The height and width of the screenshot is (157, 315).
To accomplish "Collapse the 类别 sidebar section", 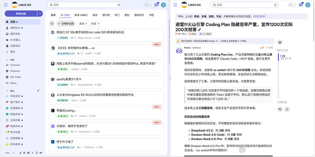I will (x=10, y=91).
